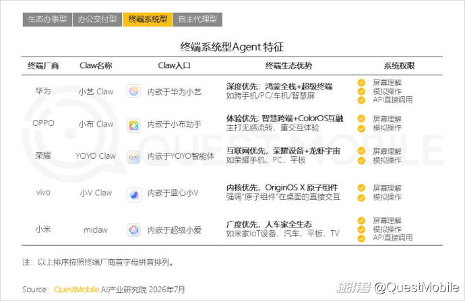
Task: Click 模拟操作 checkmark in 小米 row
Action: [x=361, y=230]
